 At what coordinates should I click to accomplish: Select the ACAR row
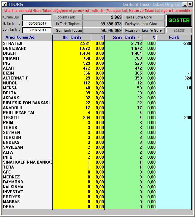click(97, 68)
